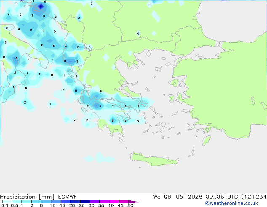The image size is (267, 207).
Task: Click legend scale label '0.1'
Action: point(5,205)
